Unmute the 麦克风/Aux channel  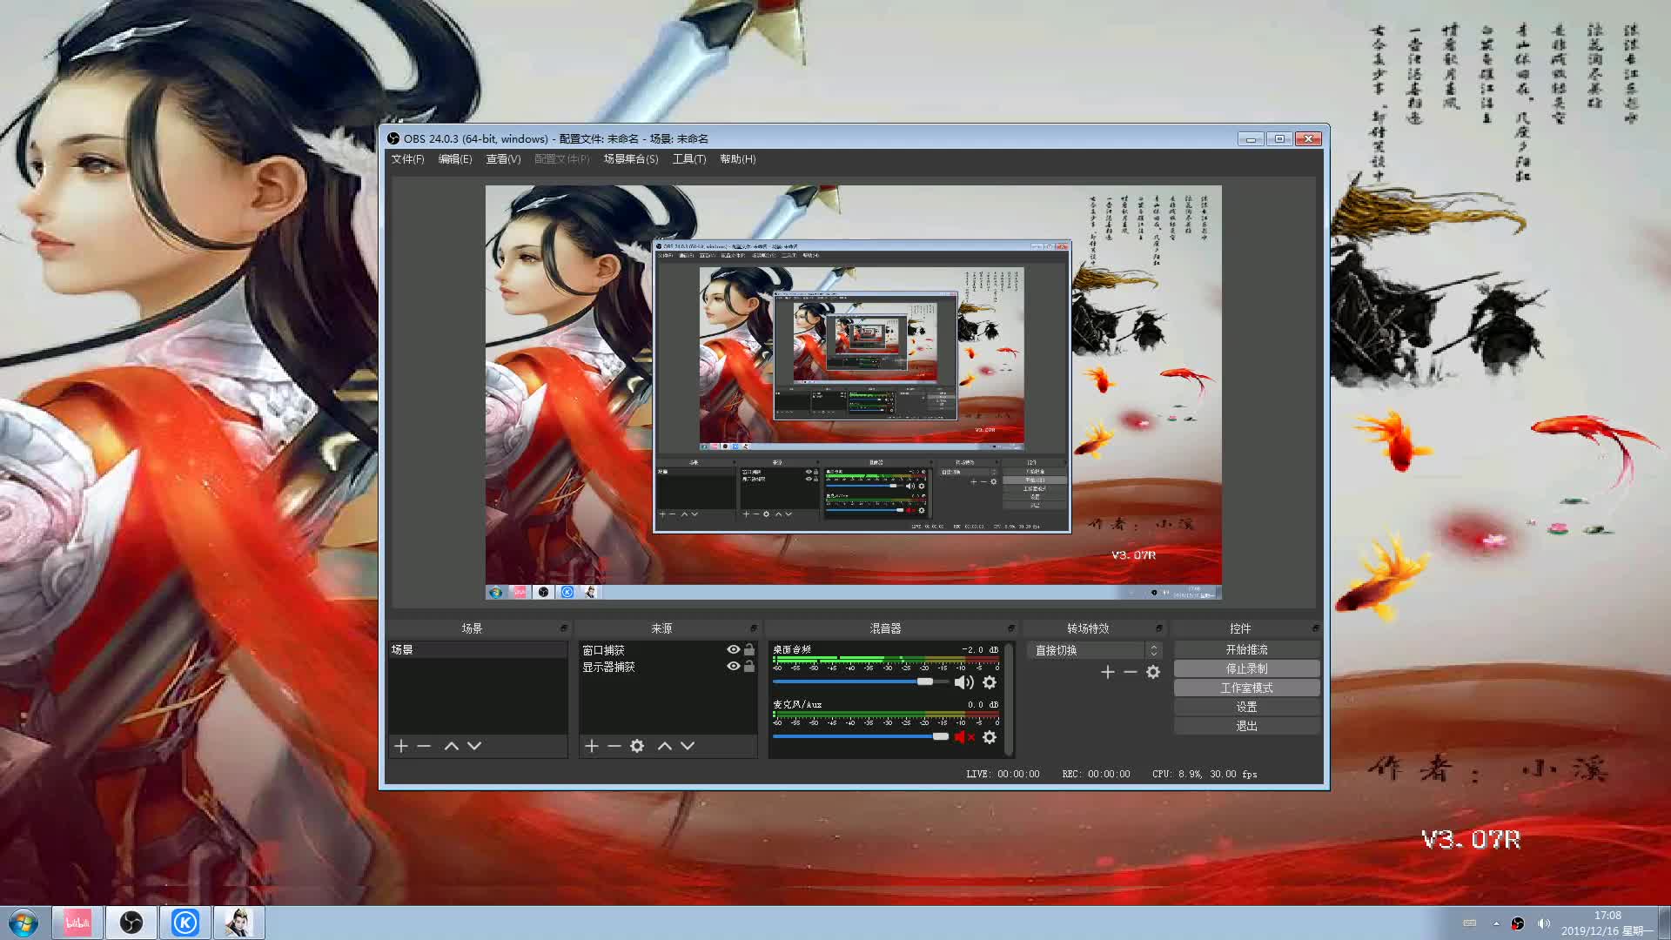[963, 737]
